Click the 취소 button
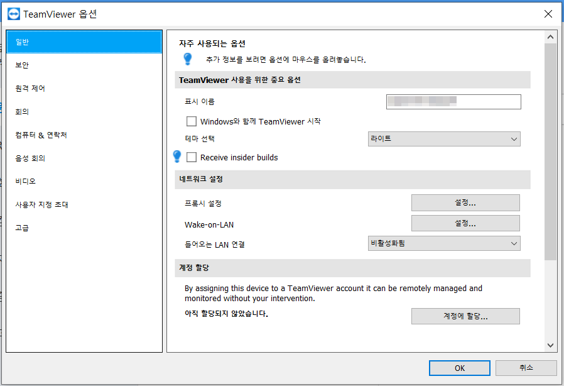 526,368
